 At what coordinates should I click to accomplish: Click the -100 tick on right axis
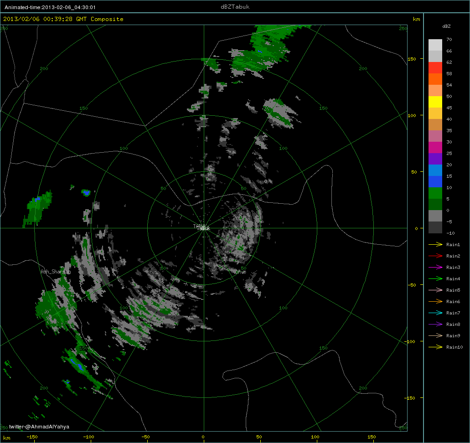[411, 341]
